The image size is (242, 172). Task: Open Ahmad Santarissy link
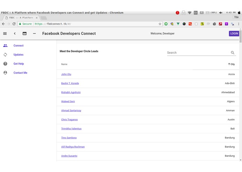click(71, 110)
